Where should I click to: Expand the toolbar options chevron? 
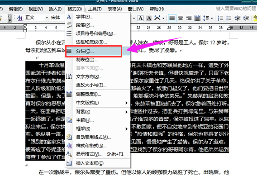[x=10, y=18]
